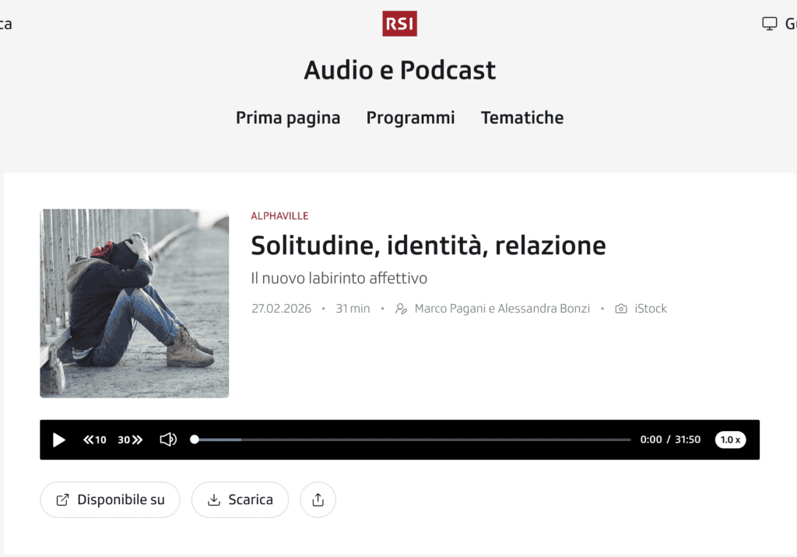Expand the Disponibile su options

(x=110, y=500)
